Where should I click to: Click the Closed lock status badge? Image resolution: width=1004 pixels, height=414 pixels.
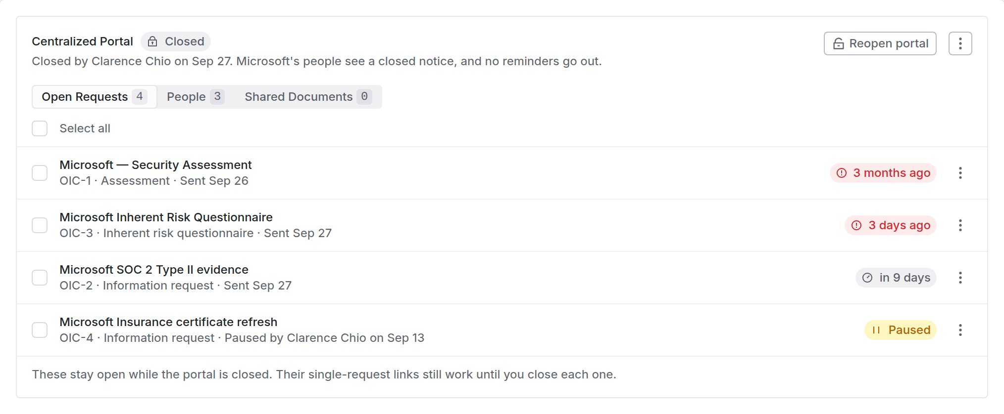point(176,41)
